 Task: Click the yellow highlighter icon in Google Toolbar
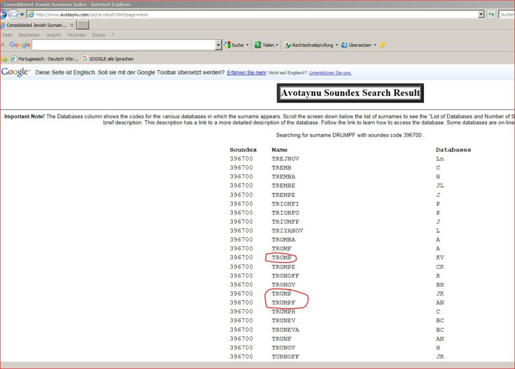382,45
